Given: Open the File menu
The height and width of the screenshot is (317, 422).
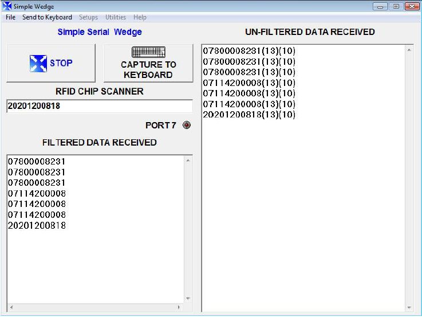Looking at the screenshot, I should pyautogui.click(x=10, y=17).
